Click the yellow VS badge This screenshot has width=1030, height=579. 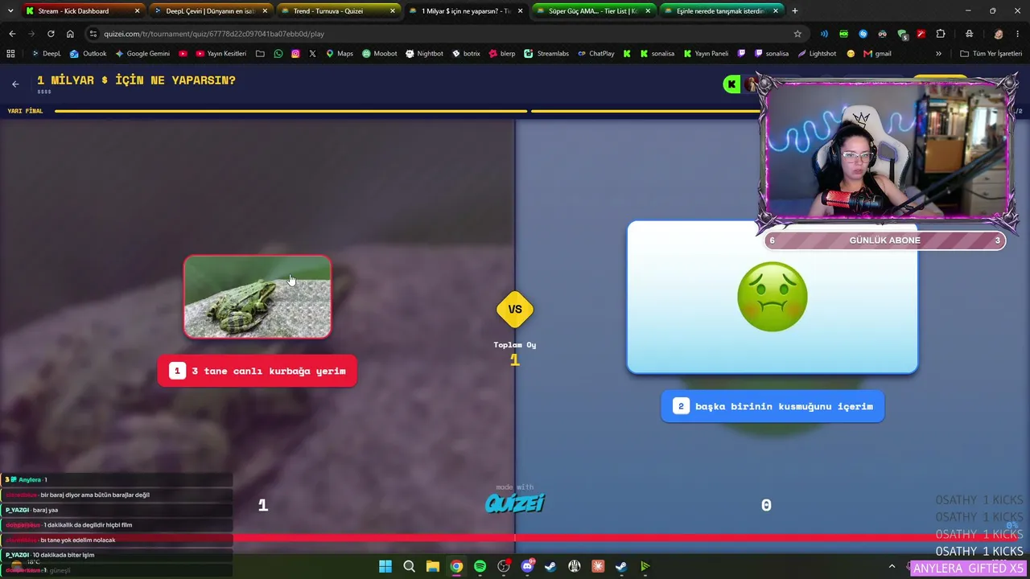pos(515,310)
